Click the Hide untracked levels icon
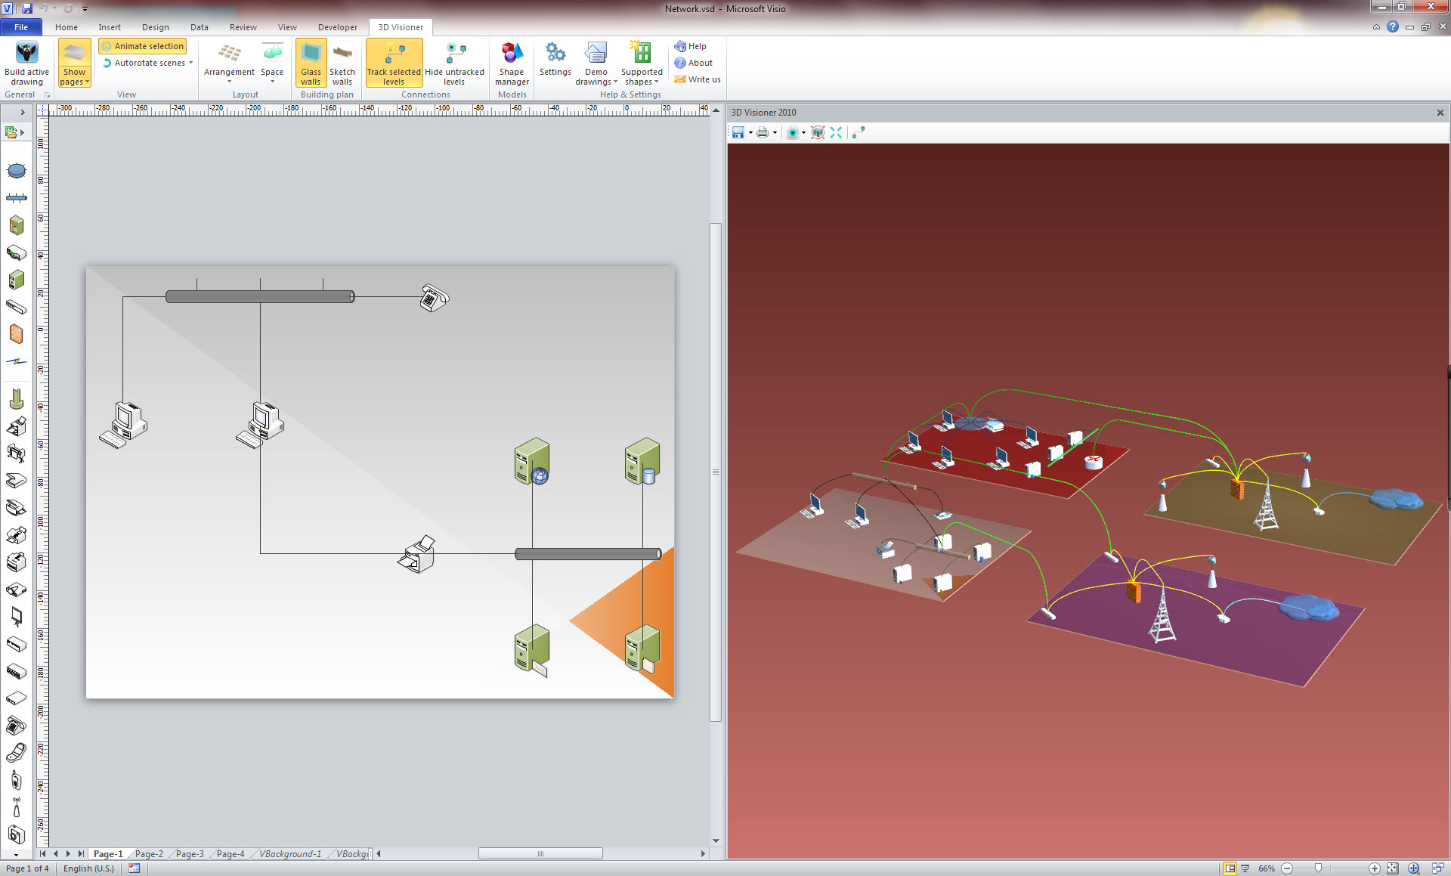The width and height of the screenshot is (1451, 876). 454,54
